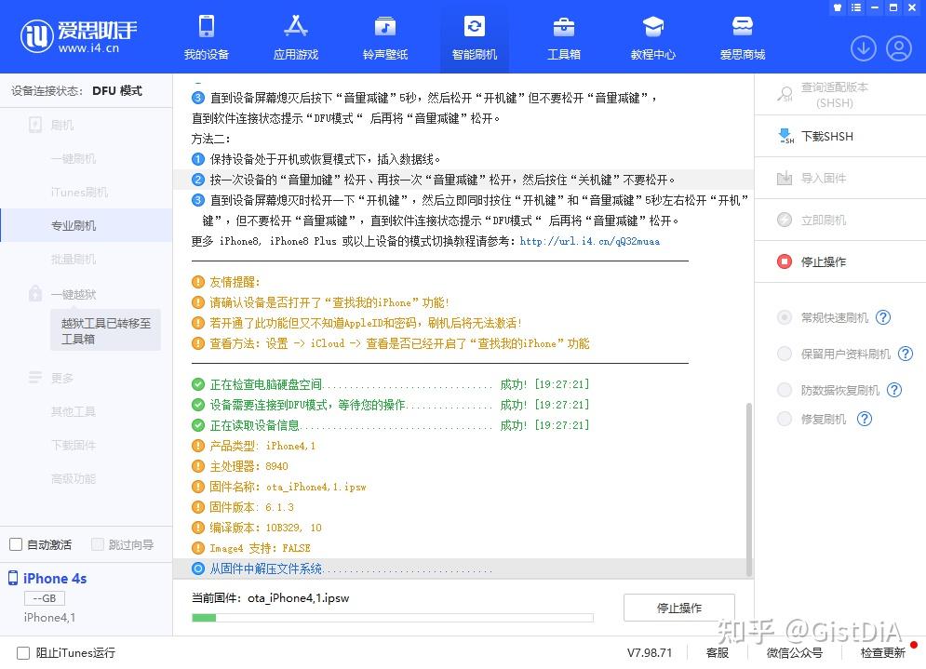
Task: Select the 修复刷机 radio option
Action: pyautogui.click(x=785, y=419)
